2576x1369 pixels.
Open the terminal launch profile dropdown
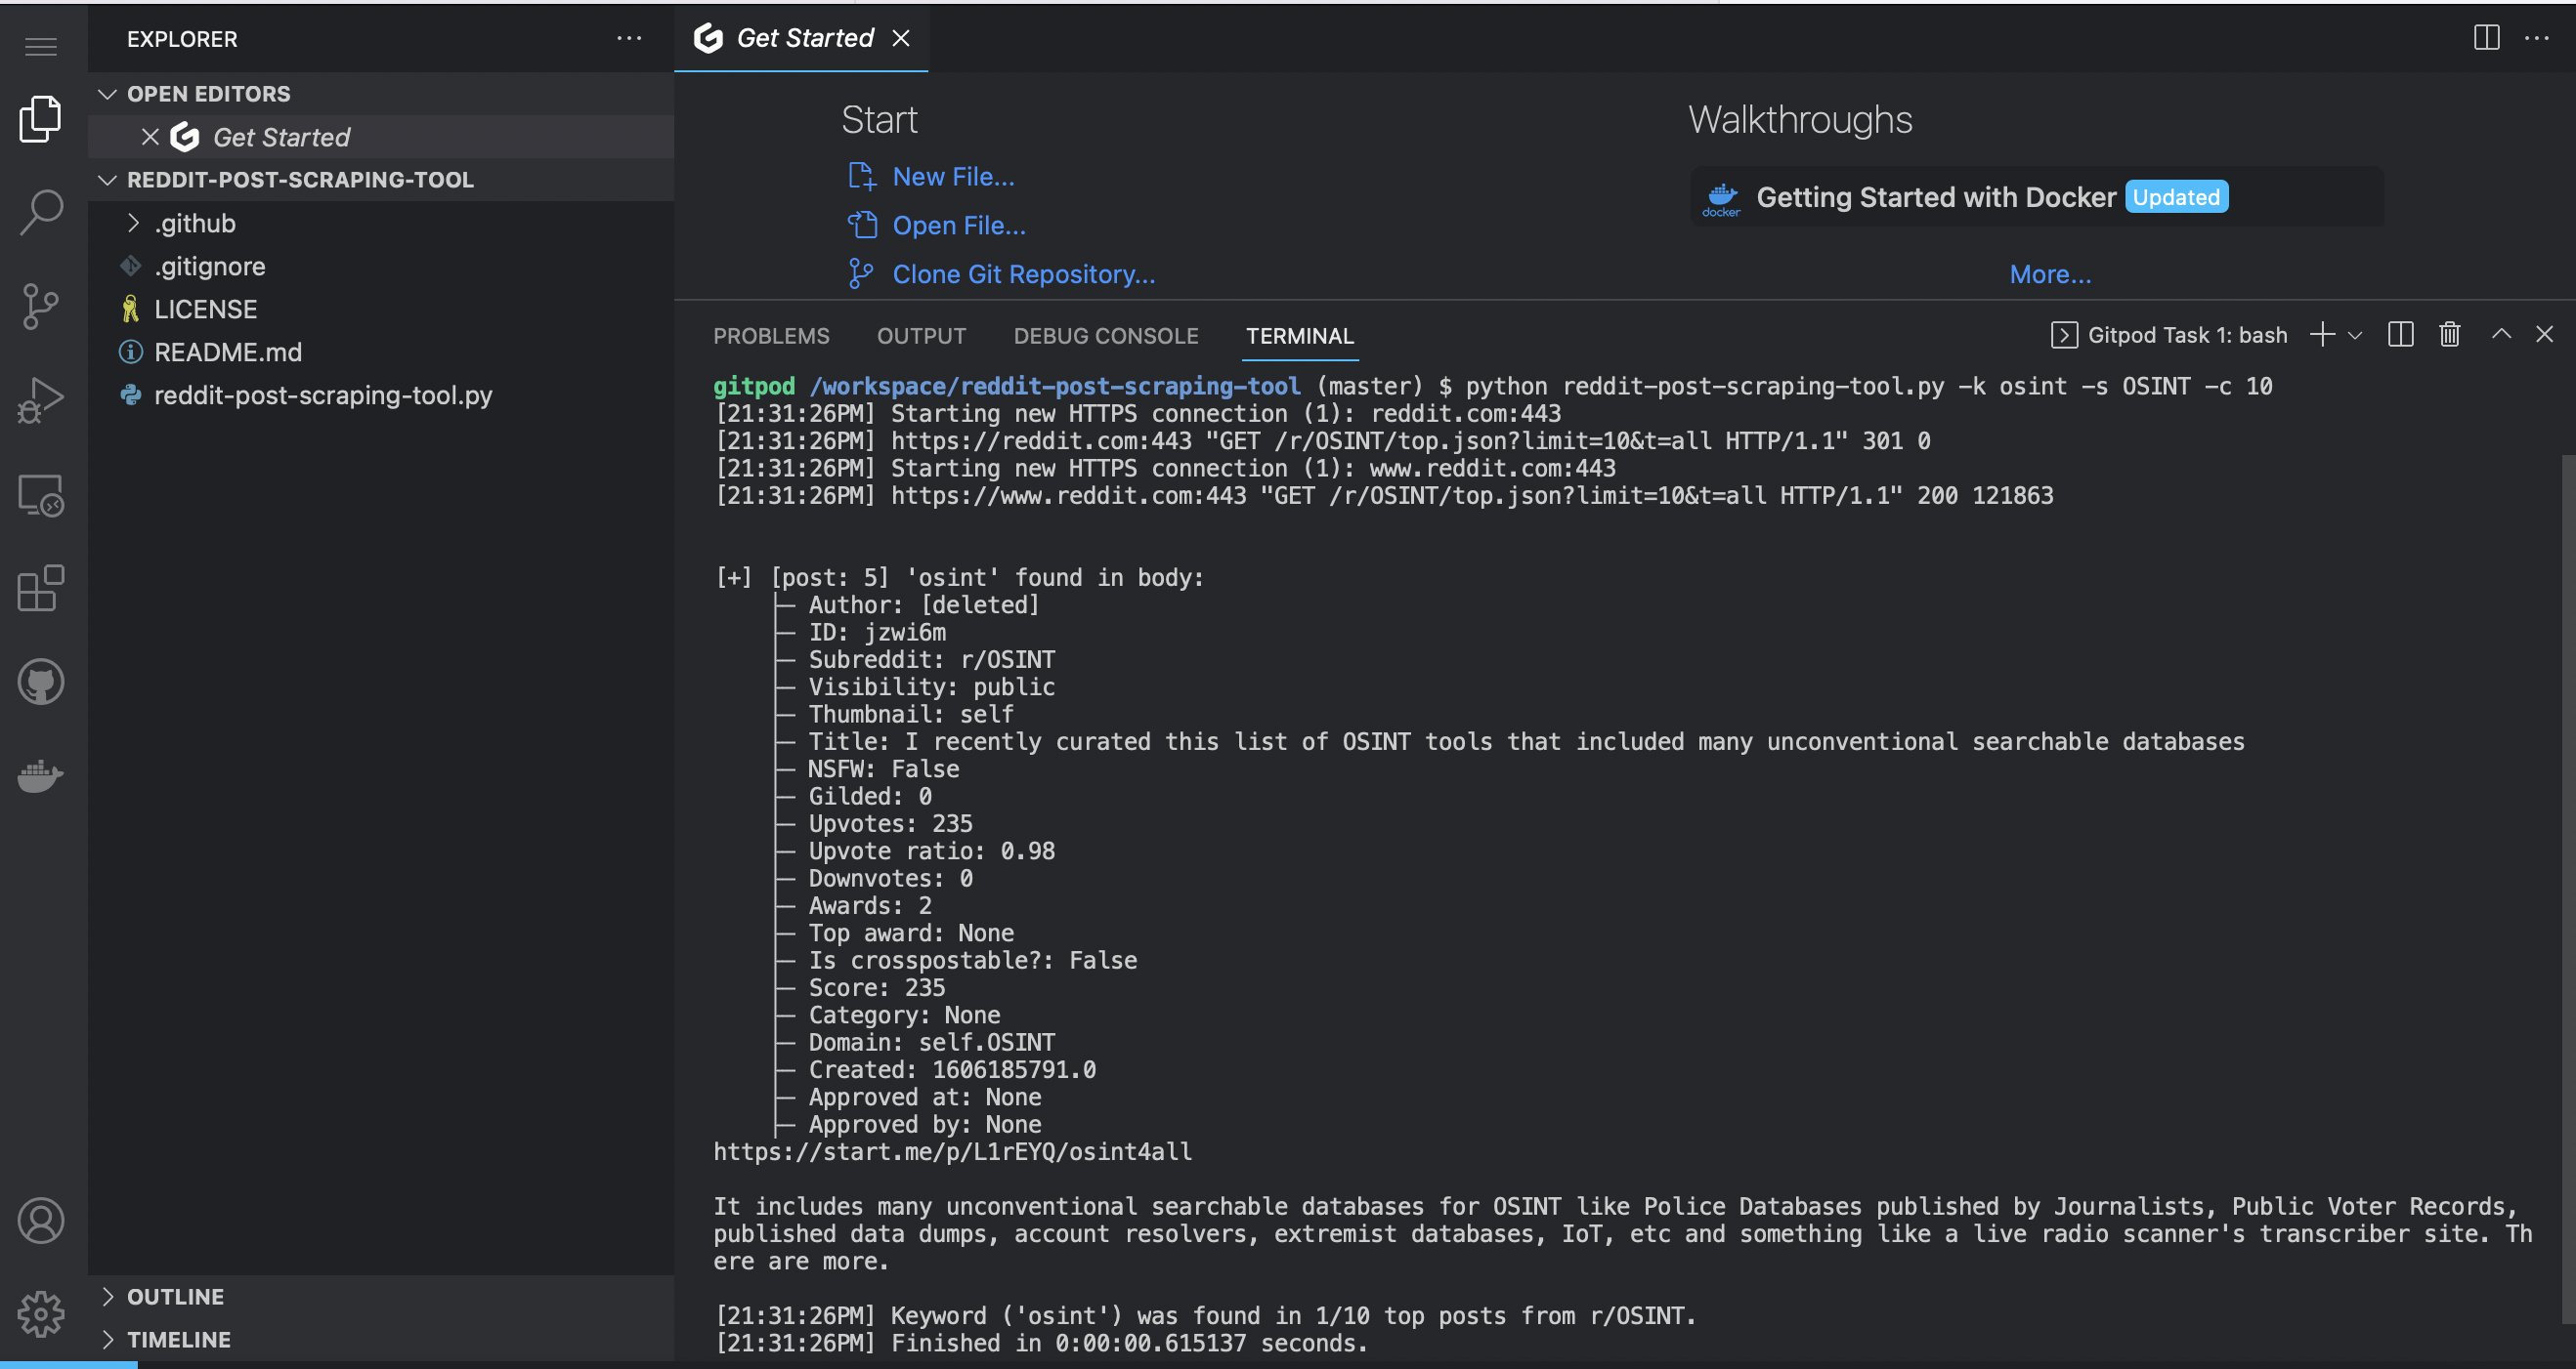click(2355, 335)
